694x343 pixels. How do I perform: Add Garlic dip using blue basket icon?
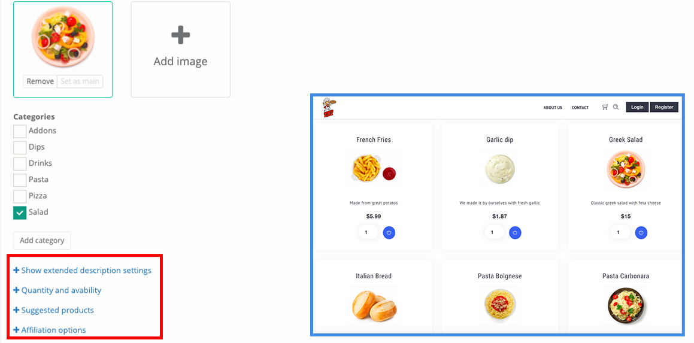pos(515,232)
